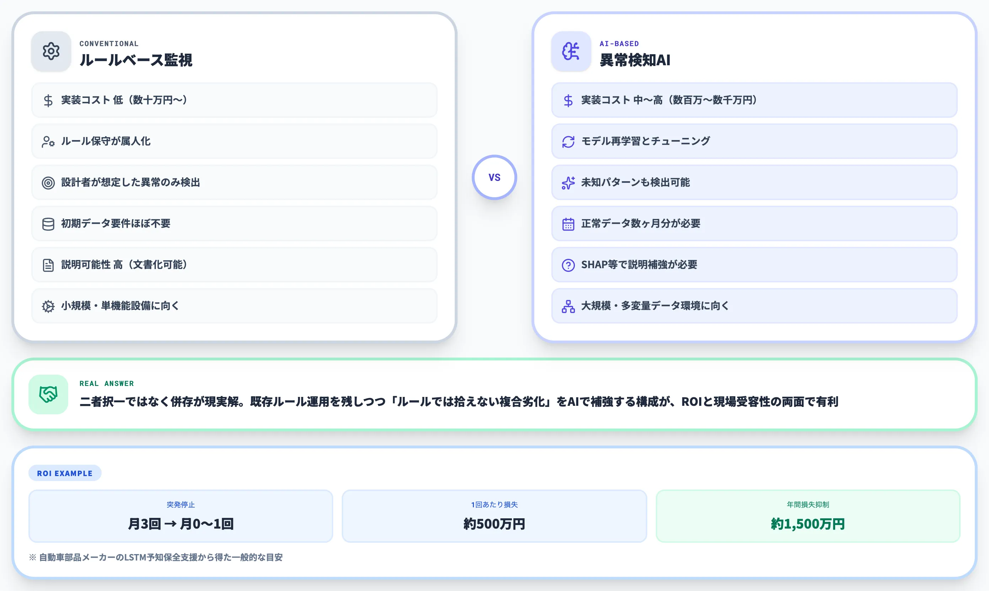Click the network icon on 大規模・多変量データ環境
Screen dimensions: 989x591
point(568,306)
